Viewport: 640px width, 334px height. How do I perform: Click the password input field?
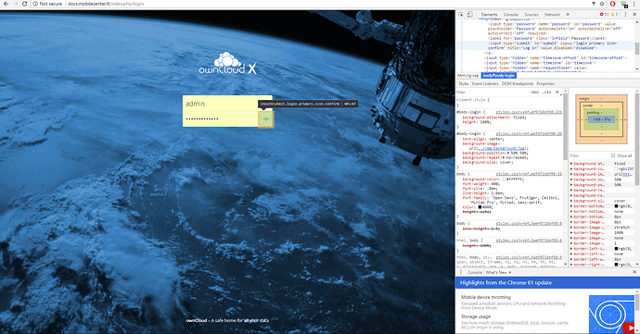(221, 119)
